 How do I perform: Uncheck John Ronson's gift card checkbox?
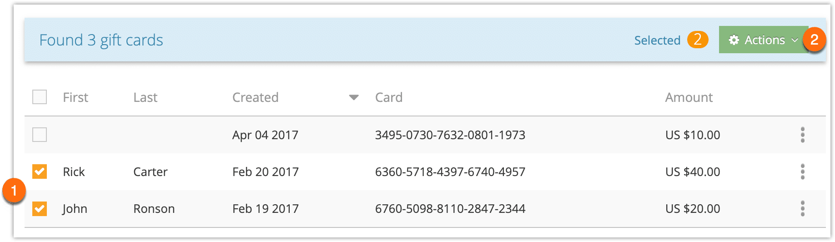[x=40, y=209]
